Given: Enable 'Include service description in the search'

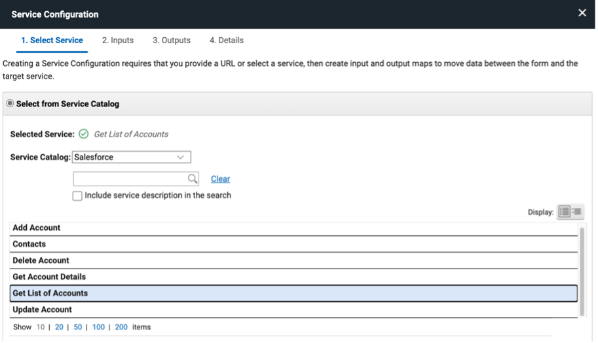Looking at the screenshot, I should (77, 195).
